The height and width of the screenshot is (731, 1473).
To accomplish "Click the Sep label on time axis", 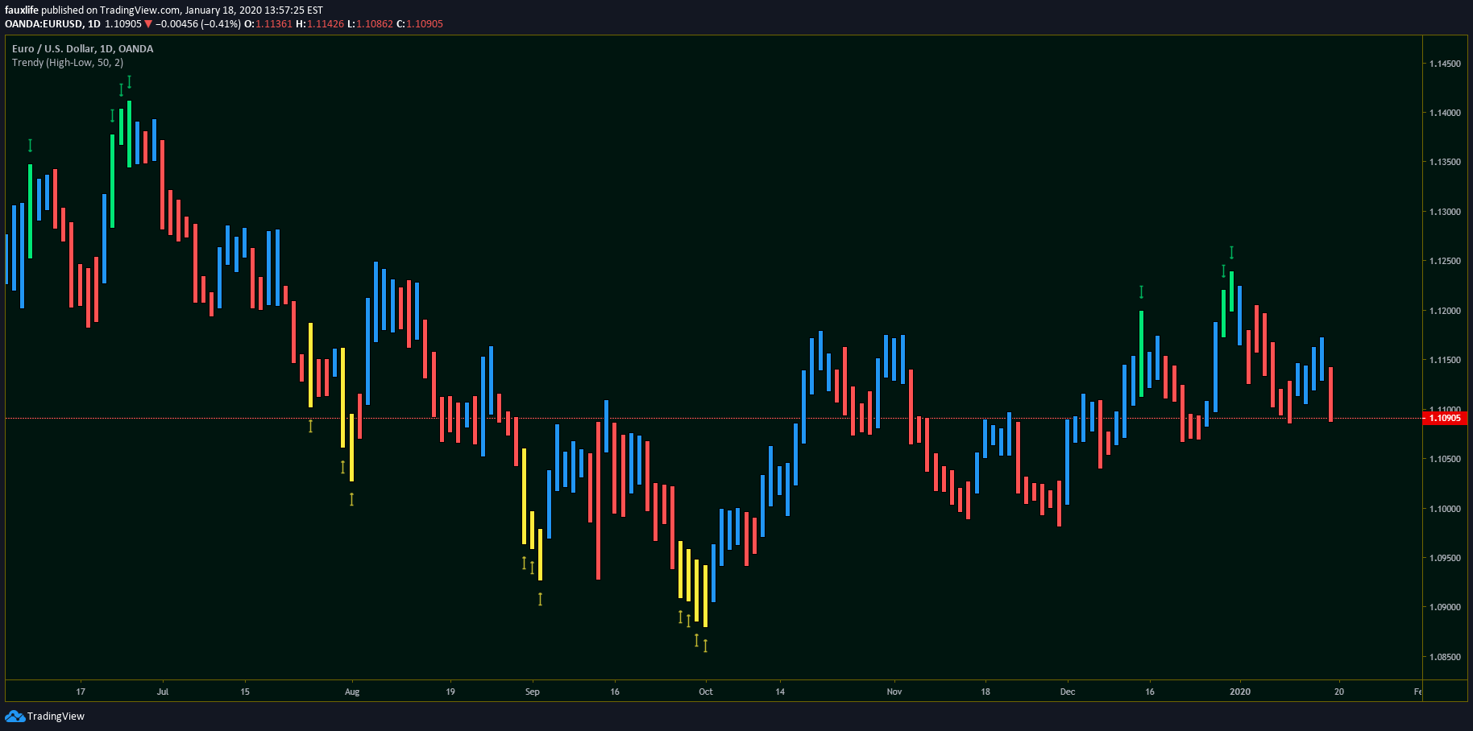I will 533,692.
